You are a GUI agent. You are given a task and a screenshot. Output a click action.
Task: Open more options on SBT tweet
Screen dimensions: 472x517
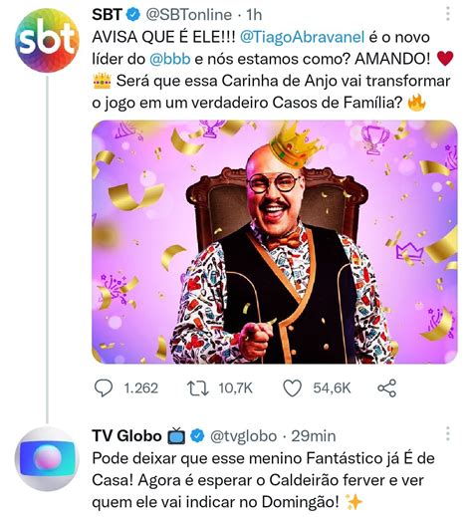(x=448, y=14)
